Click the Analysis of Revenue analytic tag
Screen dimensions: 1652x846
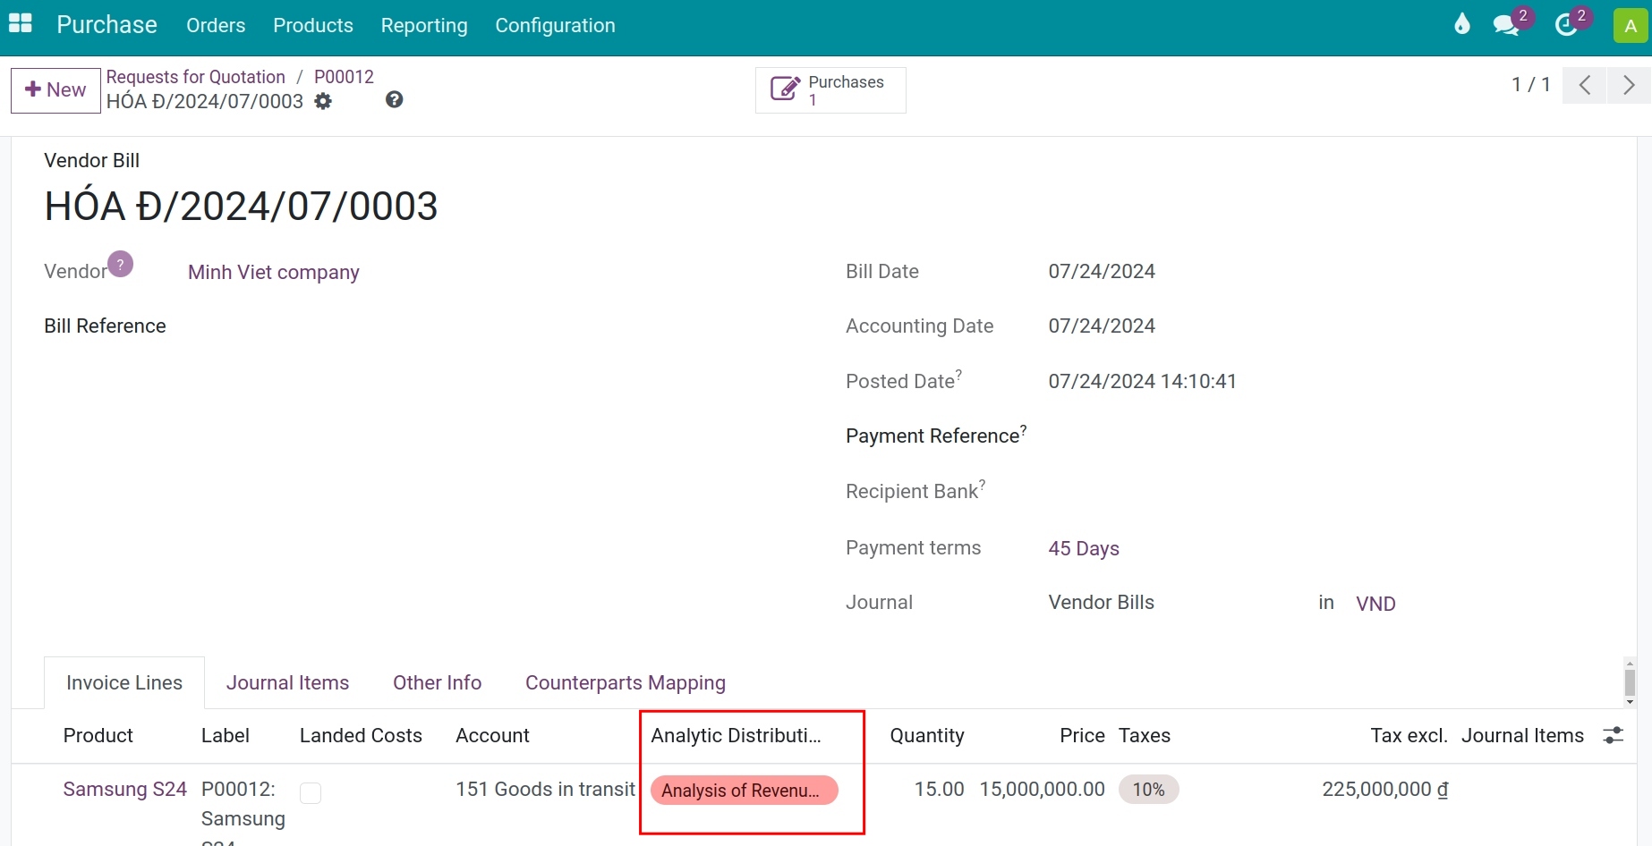(745, 791)
